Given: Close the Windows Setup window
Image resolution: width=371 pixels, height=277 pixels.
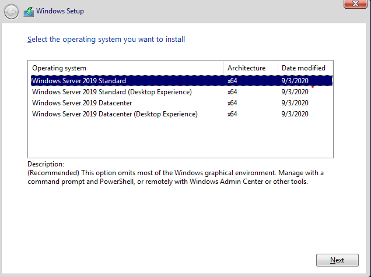Looking at the screenshot, I should (x=351, y=4).
